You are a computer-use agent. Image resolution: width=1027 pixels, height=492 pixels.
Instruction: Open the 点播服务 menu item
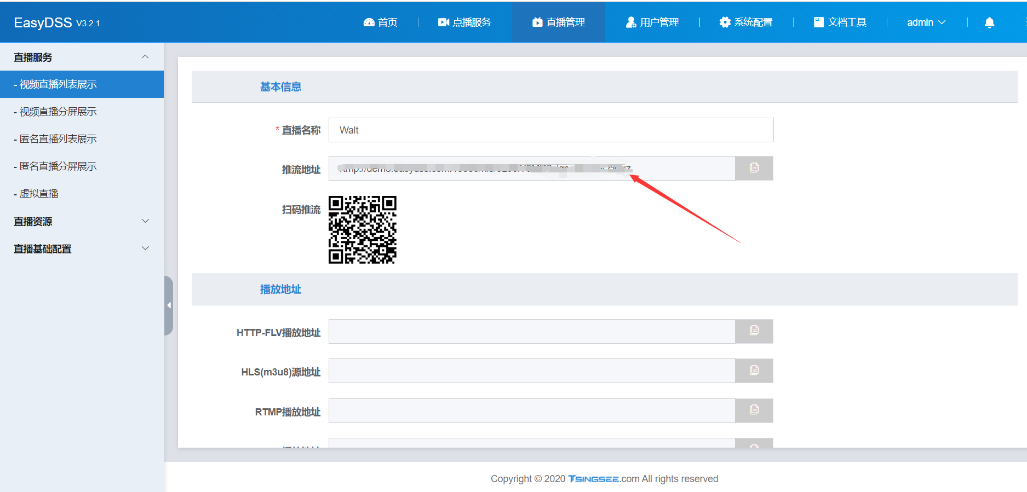coord(464,22)
